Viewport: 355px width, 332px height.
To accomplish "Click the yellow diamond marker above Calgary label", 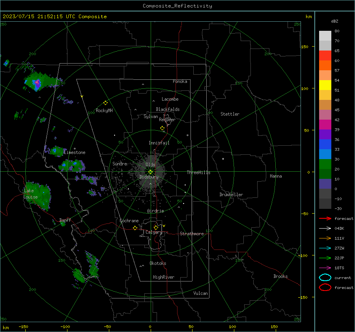I will pyautogui.click(x=156, y=227).
